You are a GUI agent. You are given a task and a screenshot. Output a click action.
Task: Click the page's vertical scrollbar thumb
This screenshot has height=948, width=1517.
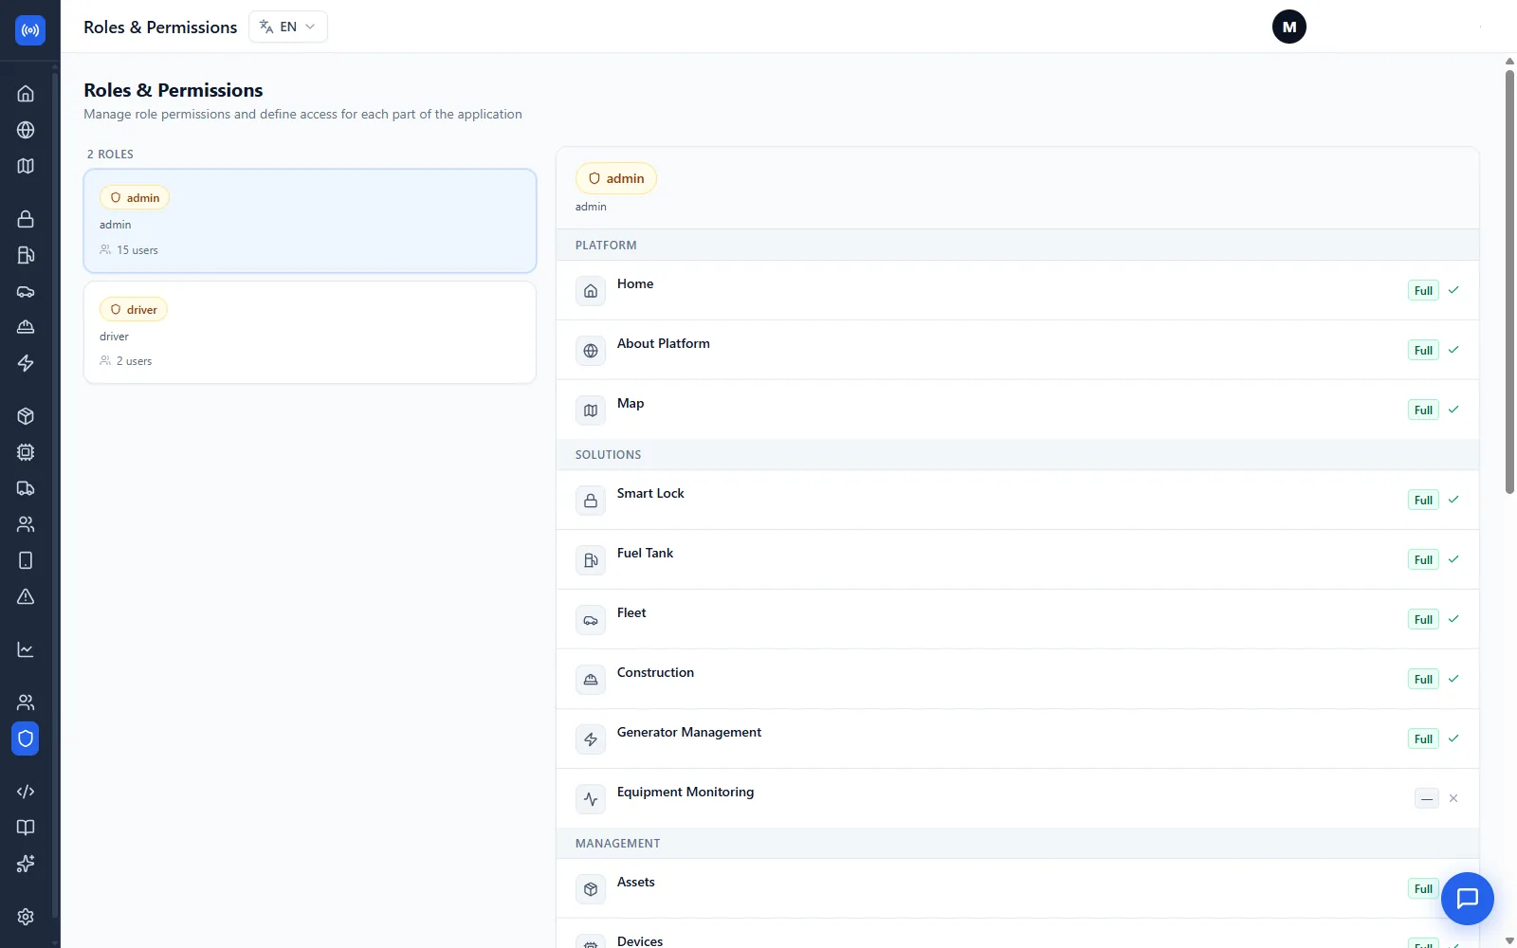click(1509, 282)
